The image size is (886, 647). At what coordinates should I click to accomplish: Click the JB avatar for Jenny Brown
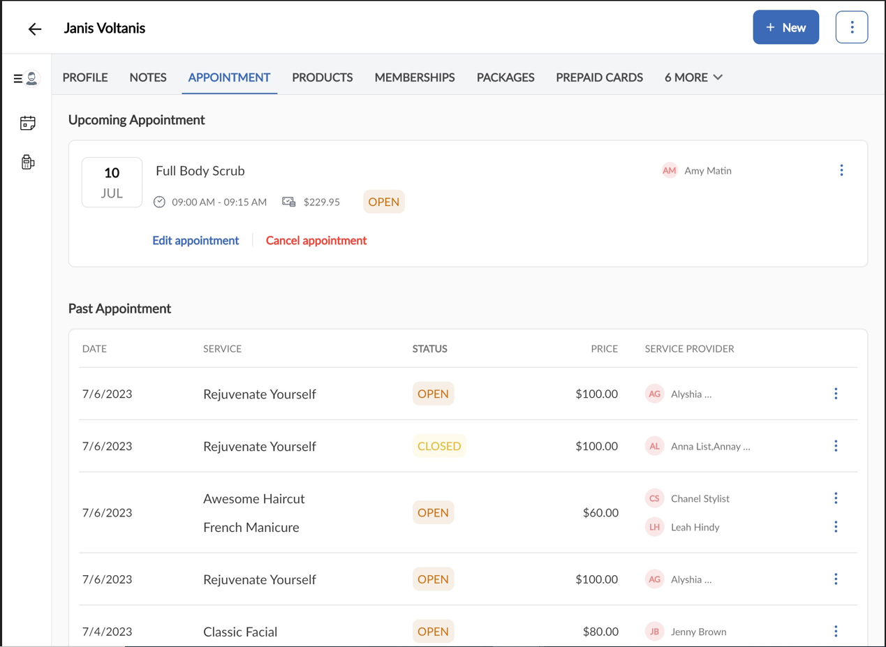[654, 632]
